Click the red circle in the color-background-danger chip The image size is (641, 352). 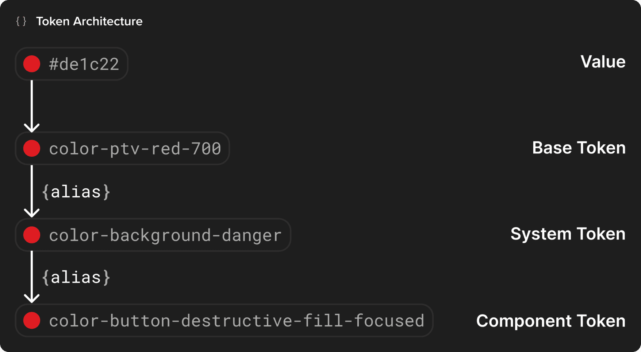point(32,235)
